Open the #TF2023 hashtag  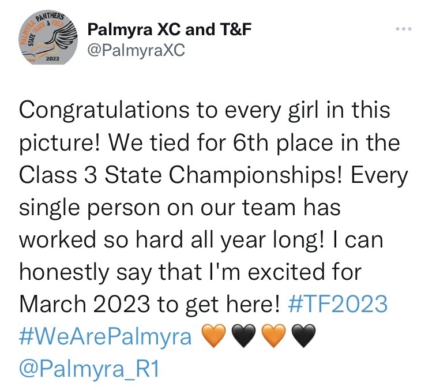338,304
